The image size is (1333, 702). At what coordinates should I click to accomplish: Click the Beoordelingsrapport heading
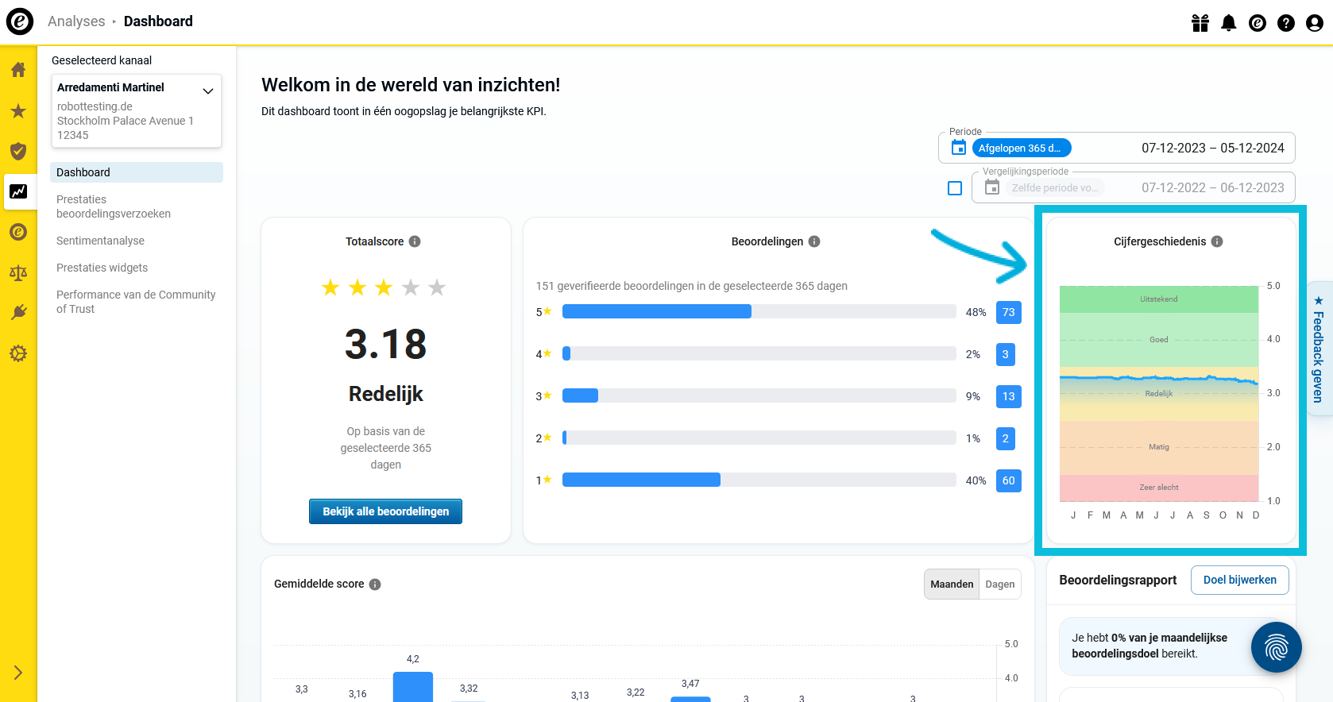[x=1118, y=580]
